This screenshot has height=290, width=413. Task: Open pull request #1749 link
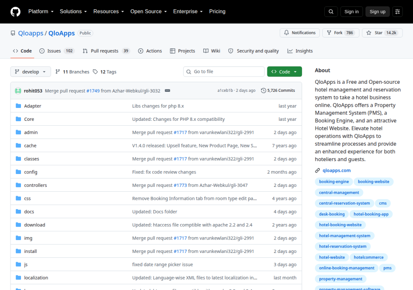tap(93, 91)
